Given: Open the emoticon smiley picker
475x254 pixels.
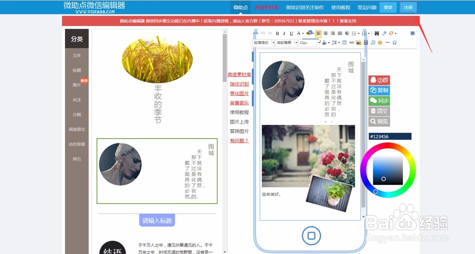Looking at the screenshot, I should click(380, 43).
